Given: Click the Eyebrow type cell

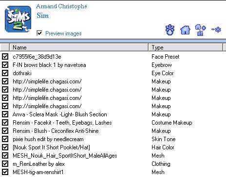Looking at the screenshot, I should (162, 65).
